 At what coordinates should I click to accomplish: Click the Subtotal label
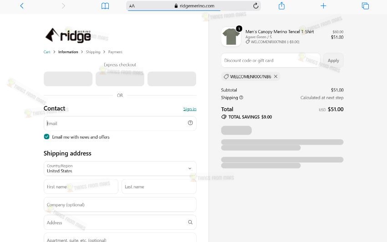point(229,90)
